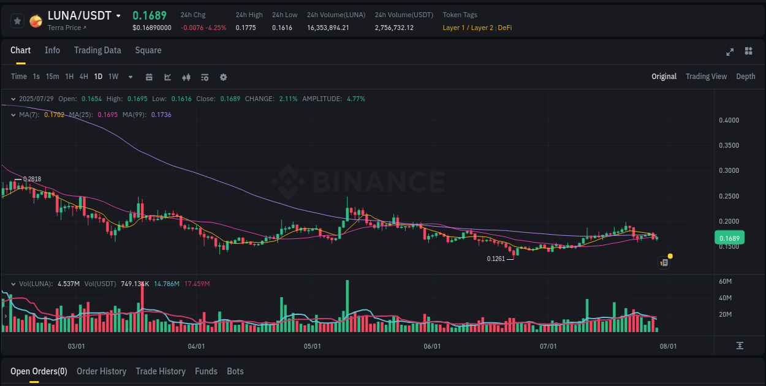Expand chart to fullscreen with arrows icon

[x=729, y=52]
